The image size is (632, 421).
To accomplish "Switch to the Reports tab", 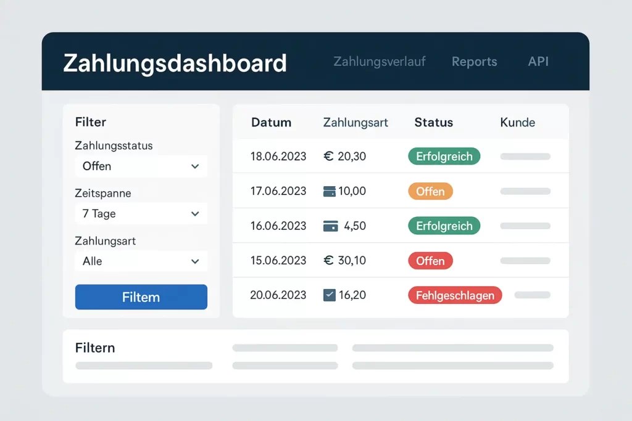I will (x=474, y=62).
